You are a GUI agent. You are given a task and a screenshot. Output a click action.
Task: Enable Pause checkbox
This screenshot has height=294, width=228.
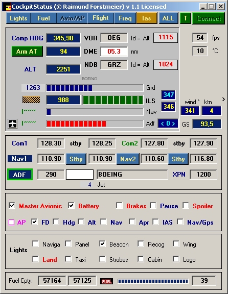[153, 205]
